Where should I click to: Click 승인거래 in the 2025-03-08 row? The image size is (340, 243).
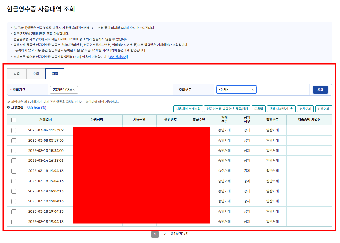pos(224,140)
